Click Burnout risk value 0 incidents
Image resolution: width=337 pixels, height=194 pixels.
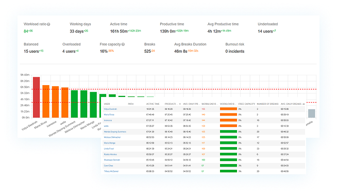coord(235,52)
